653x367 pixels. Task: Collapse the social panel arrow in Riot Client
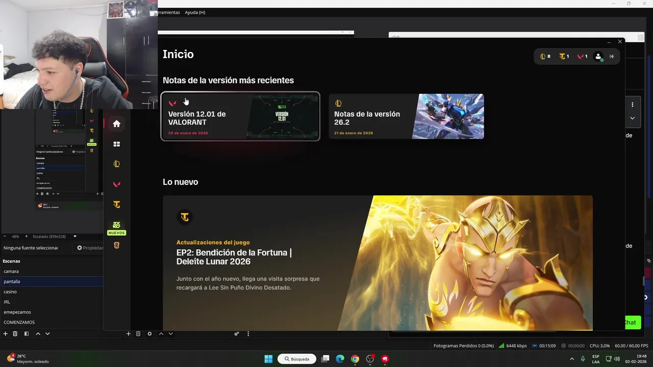coord(612,57)
